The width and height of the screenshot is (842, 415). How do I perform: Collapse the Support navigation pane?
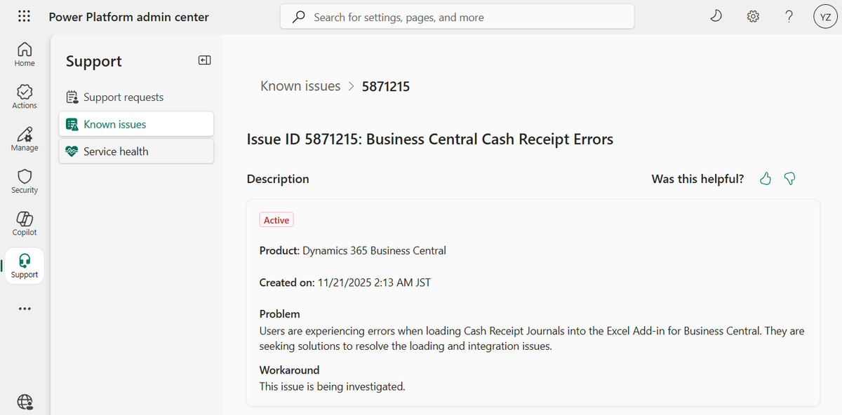tap(204, 60)
